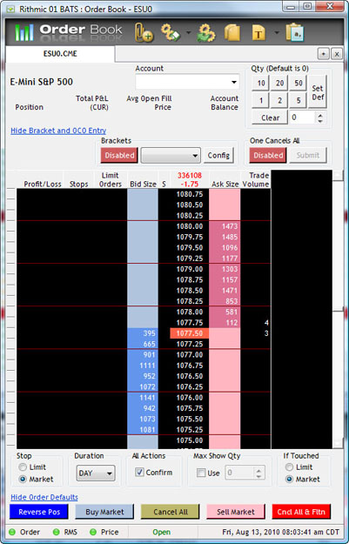Image resolution: width=349 pixels, height=544 pixels.
Task: Set quantity to 2
Action: coord(279,101)
